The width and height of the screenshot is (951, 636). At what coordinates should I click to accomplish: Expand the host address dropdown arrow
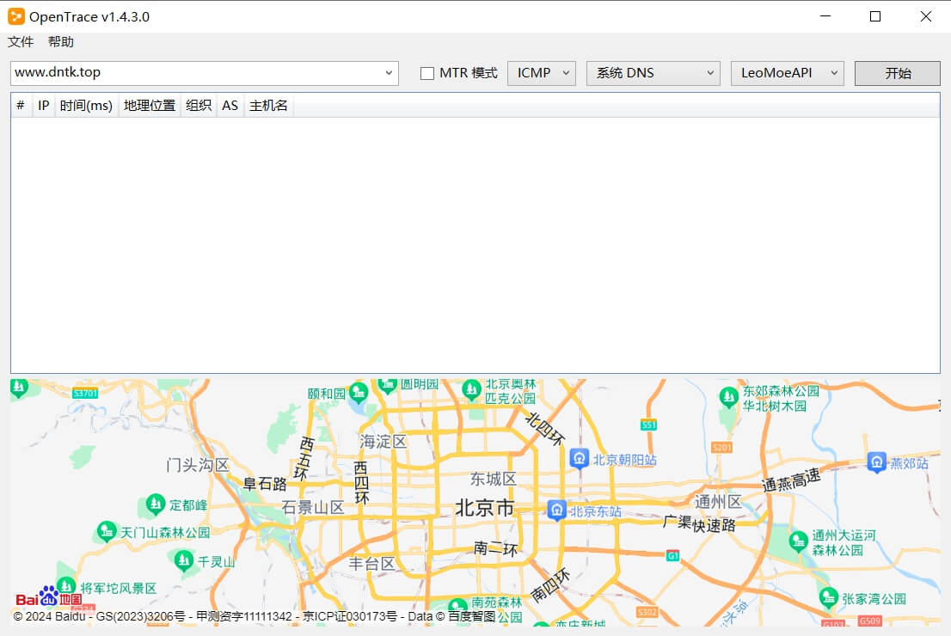click(389, 73)
